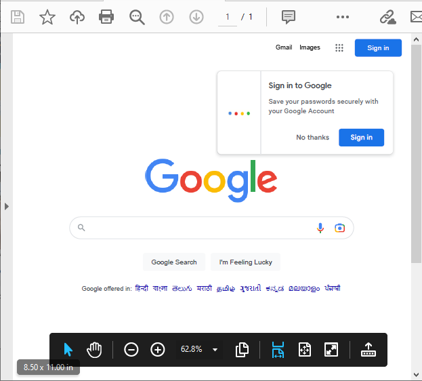The height and width of the screenshot is (381, 422).
Task: Start voice search with the microphone
Action: 320,228
